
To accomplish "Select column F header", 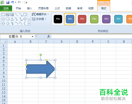I will pyautogui.click(x=93, y=42).
